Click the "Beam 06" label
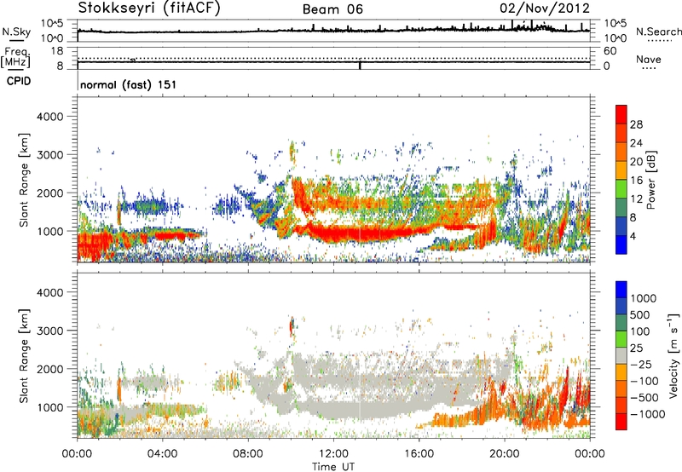This screenshot has width=682, height=472. click(x=332, y=9)
